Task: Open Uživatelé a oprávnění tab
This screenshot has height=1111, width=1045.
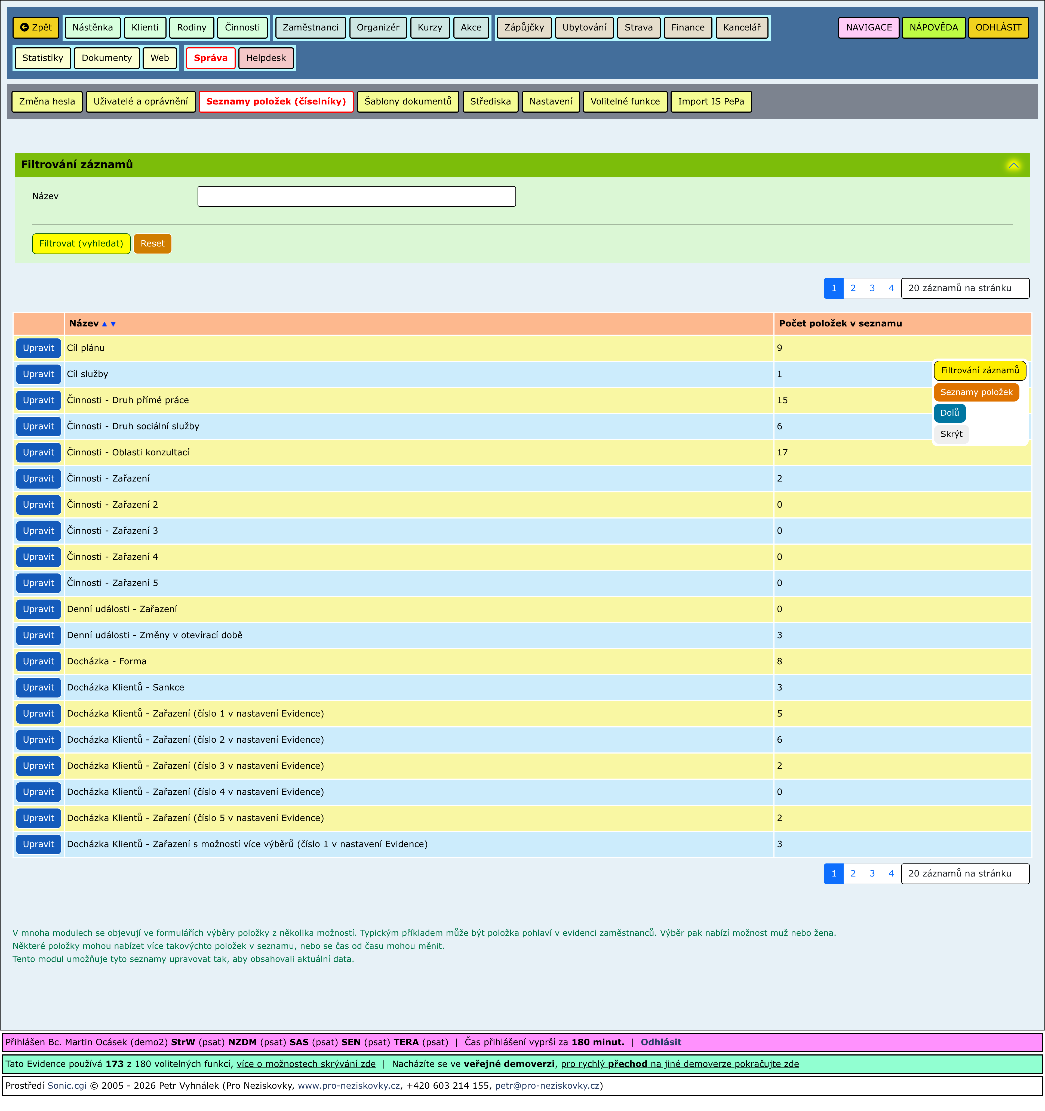Action: pyautogui.click(x=140, y=102)
